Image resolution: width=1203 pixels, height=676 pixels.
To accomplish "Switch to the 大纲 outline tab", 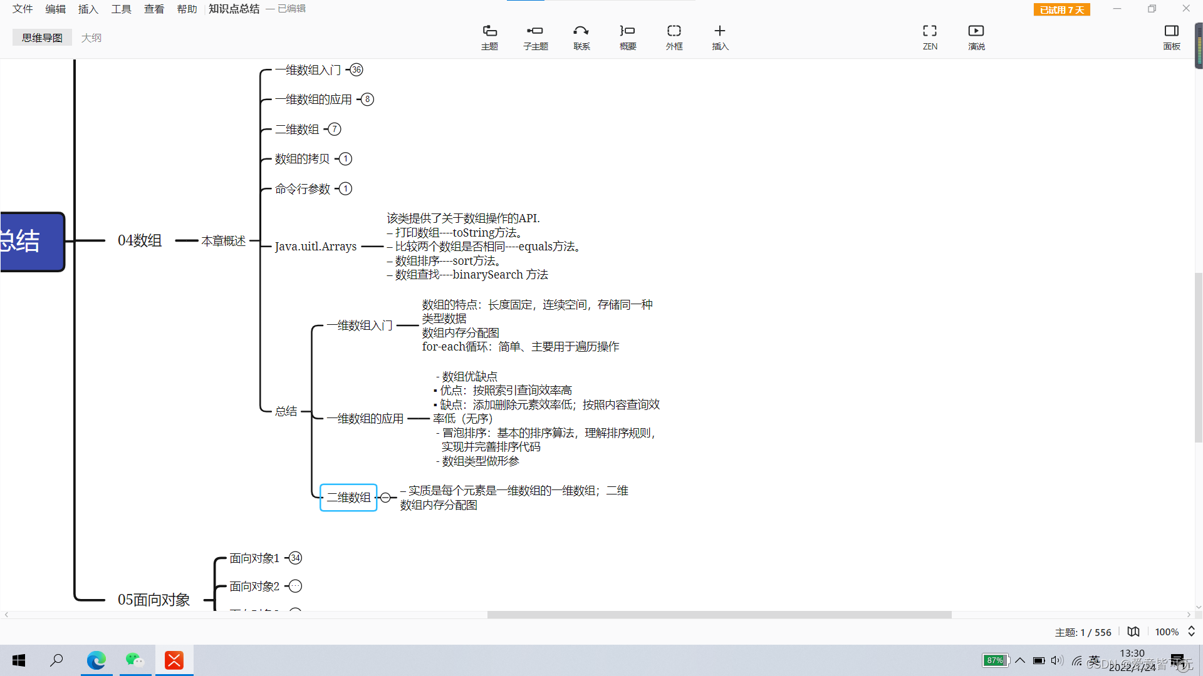I will pos(91,38).
